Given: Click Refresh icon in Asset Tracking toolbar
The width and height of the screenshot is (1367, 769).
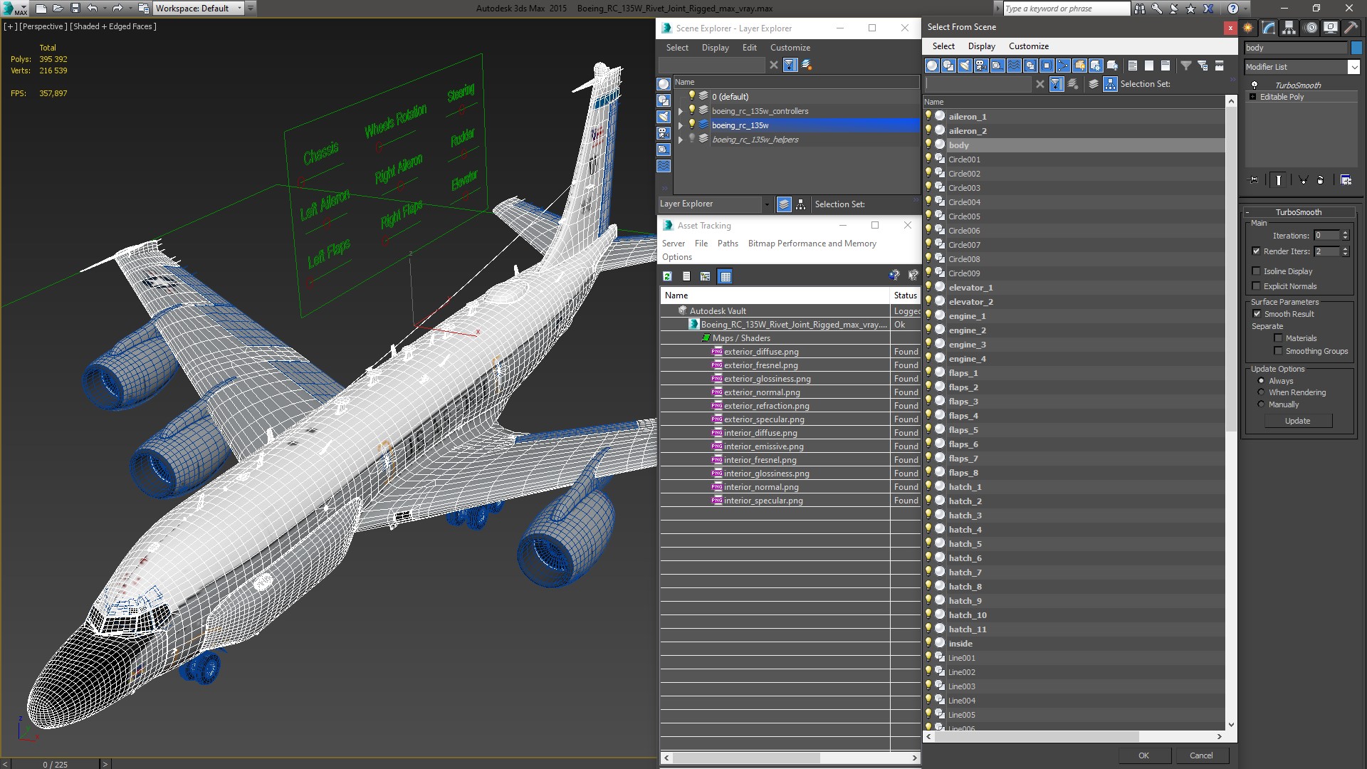Looking at the screenshot, I should click(667, 276).
